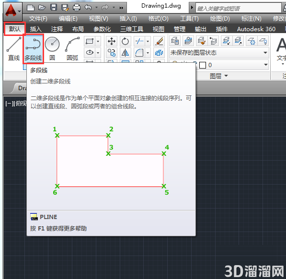Expand the layer 0 dropdown list
The width and height of the screenshot is (286, 279).
click(x=265, y=65)
